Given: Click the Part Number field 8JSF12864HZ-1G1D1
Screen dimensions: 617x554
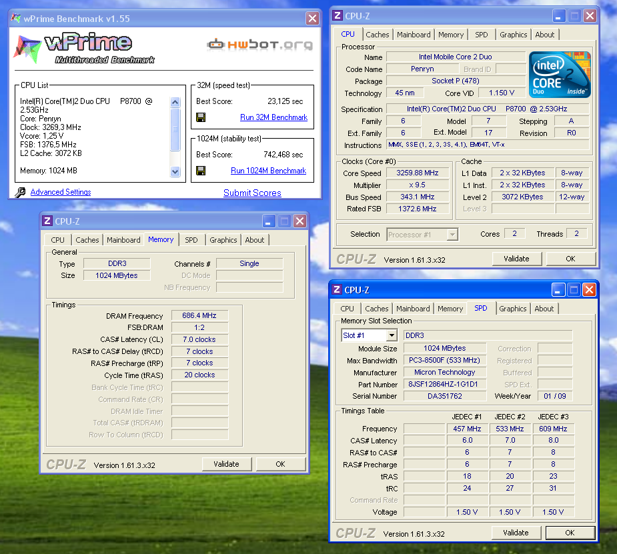Looking at the screenshot, I should pyautogui.click(x=445, y=384).
